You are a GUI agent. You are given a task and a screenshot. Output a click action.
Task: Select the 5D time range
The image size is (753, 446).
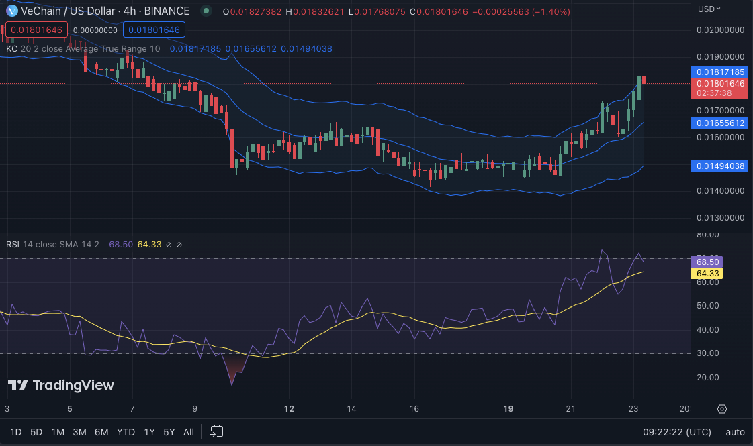(36, 432)
